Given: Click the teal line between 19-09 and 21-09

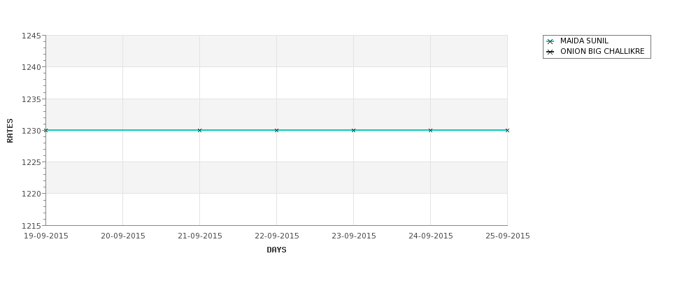Looking at the screenshot, I should click(122, 130).
